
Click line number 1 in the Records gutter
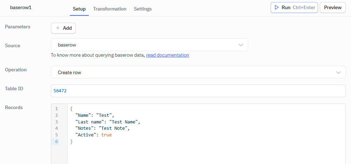(57, 109)
